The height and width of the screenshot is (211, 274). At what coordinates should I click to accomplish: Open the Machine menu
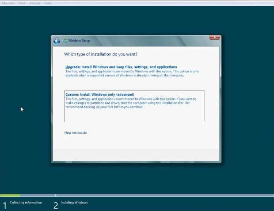coord(8,3)
